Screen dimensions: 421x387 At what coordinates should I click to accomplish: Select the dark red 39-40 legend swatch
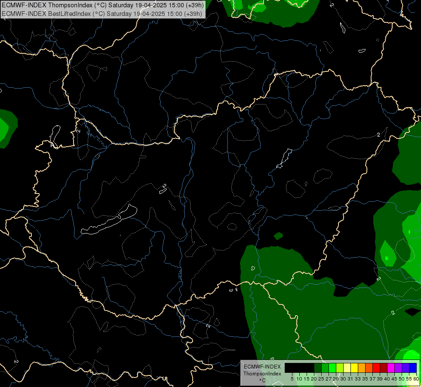(x=384, y=368)
